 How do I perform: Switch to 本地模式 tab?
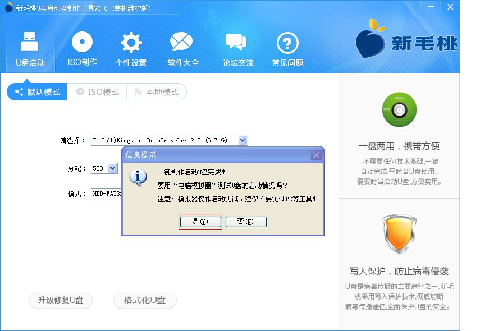pos(157,92)
